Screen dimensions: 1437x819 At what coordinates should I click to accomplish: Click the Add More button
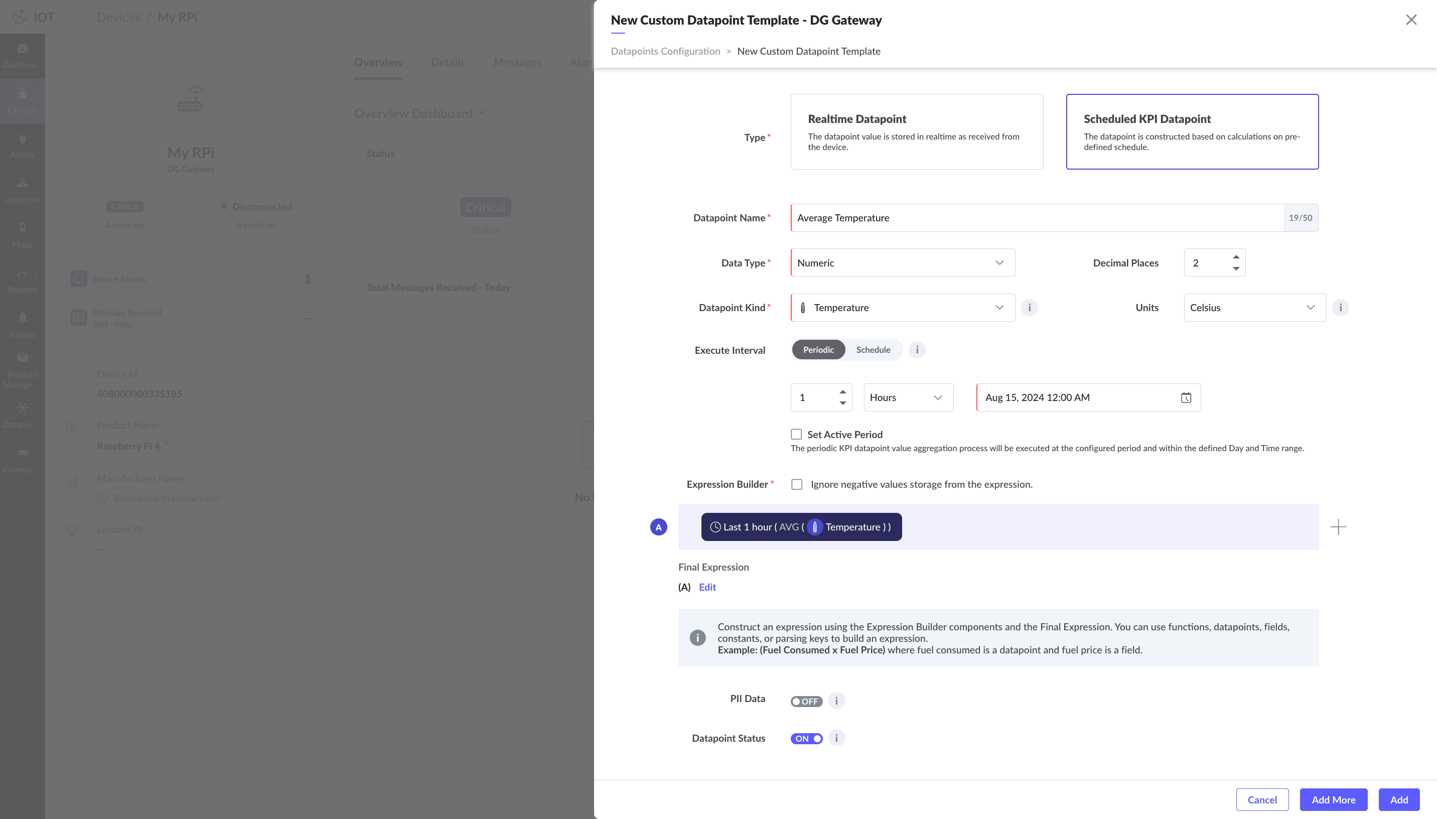point(1333,799)
